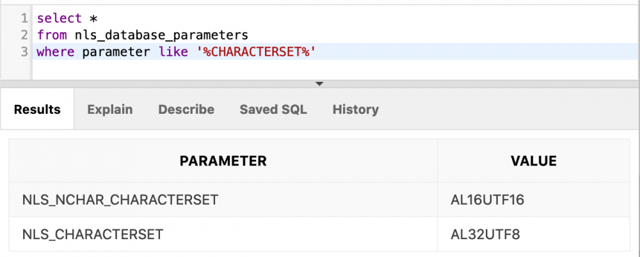Viewport: 640px width, 257px height.
Task: Collapse the editor pane splitter arrow
Action: point(319,84)
